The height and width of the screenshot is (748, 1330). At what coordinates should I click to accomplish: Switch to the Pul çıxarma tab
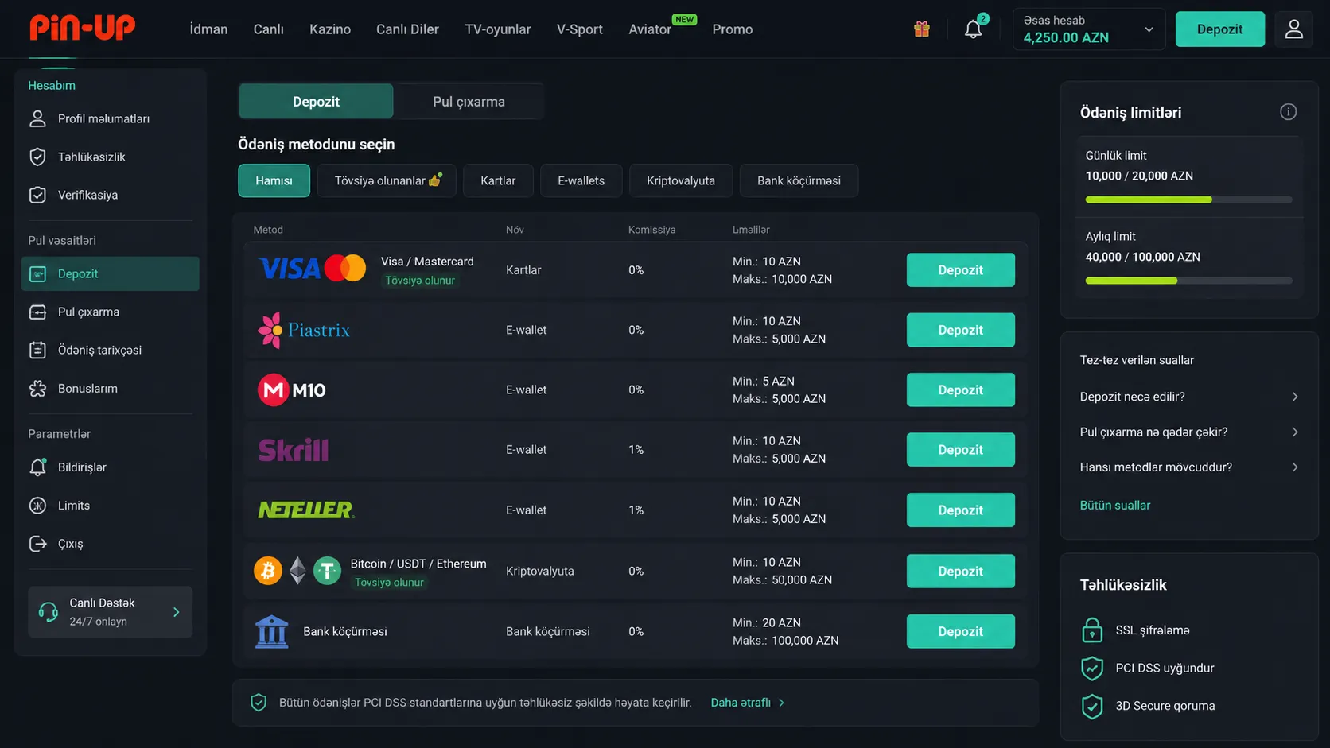pos(469,102)
